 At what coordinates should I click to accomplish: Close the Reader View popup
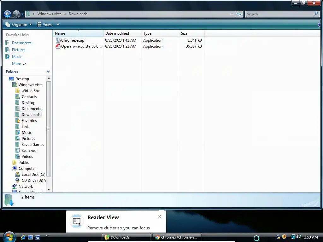[x=160, y=216]
